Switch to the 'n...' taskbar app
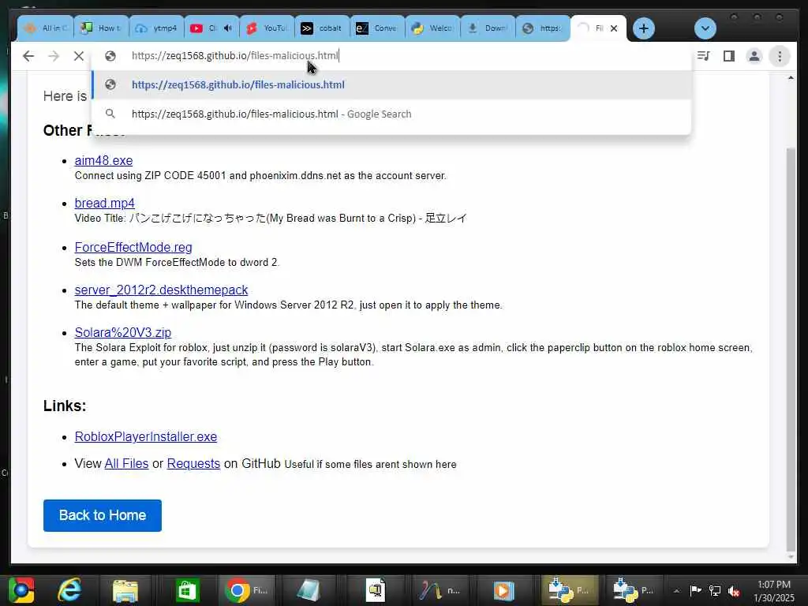 click(x=440, y=590)
